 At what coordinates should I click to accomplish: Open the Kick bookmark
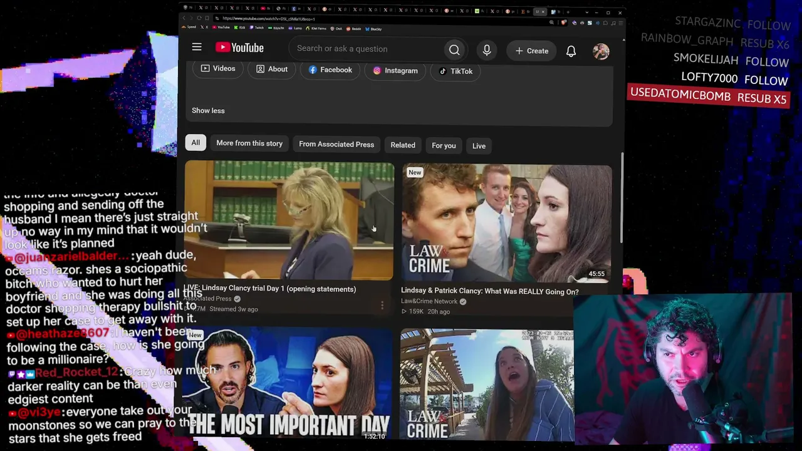coord(241,28)
